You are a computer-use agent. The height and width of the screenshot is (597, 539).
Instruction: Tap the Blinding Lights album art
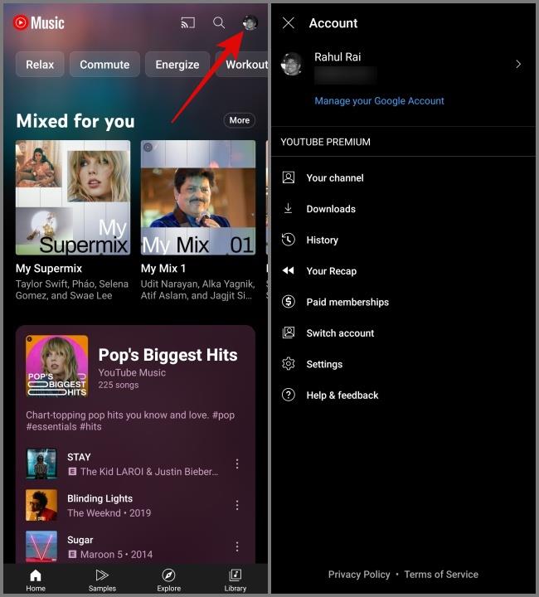[41, 505]
